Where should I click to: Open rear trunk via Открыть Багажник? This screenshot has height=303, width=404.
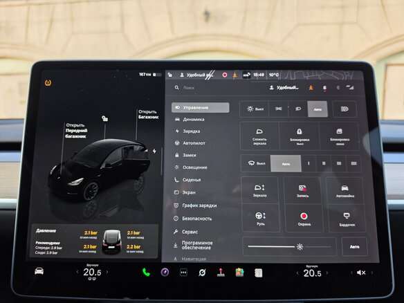[x=149, y=114]
